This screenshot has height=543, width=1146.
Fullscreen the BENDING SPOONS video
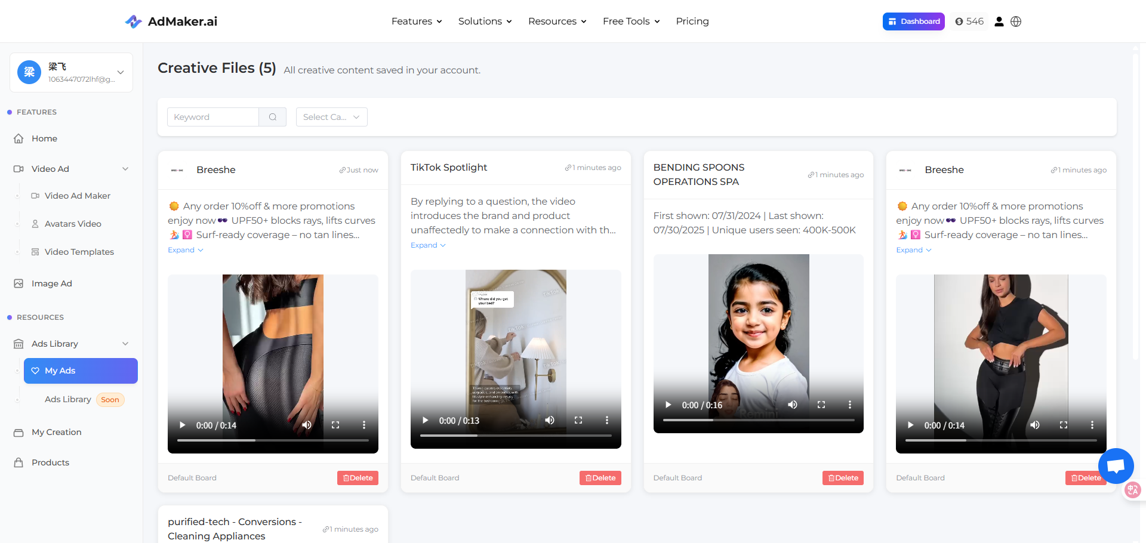coord(821,405)
